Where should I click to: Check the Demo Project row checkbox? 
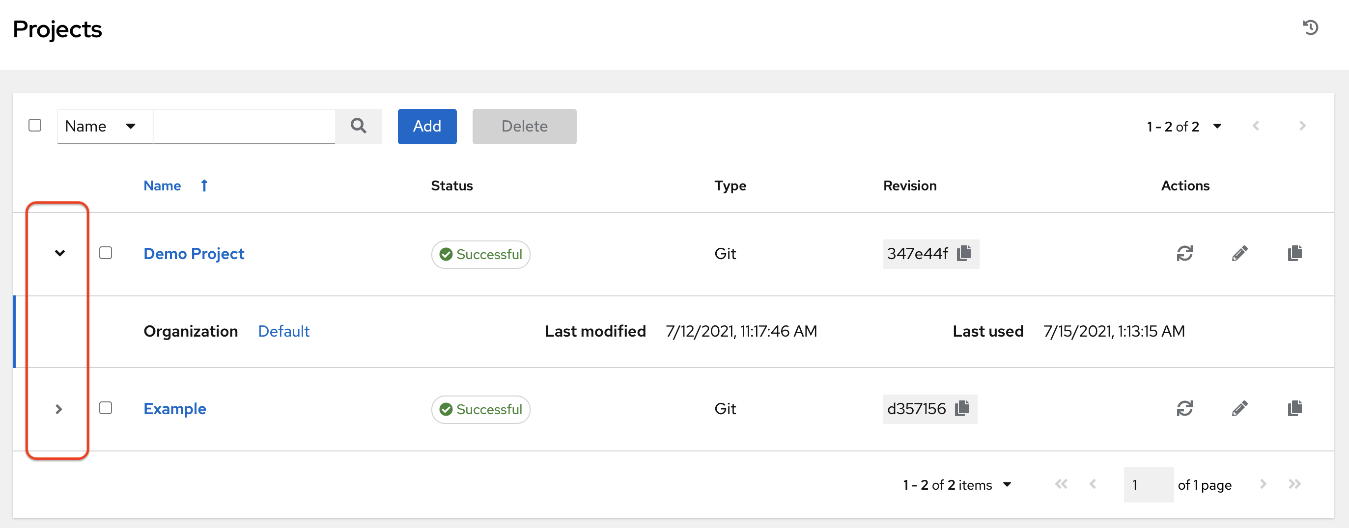[106, 253]
